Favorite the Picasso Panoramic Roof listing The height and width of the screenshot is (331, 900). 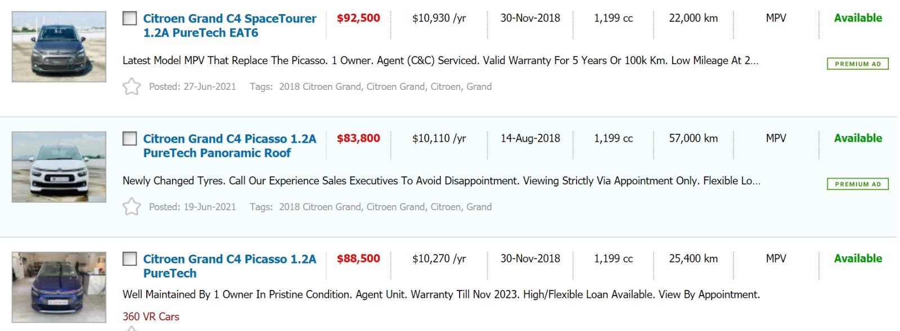point(132,207)
